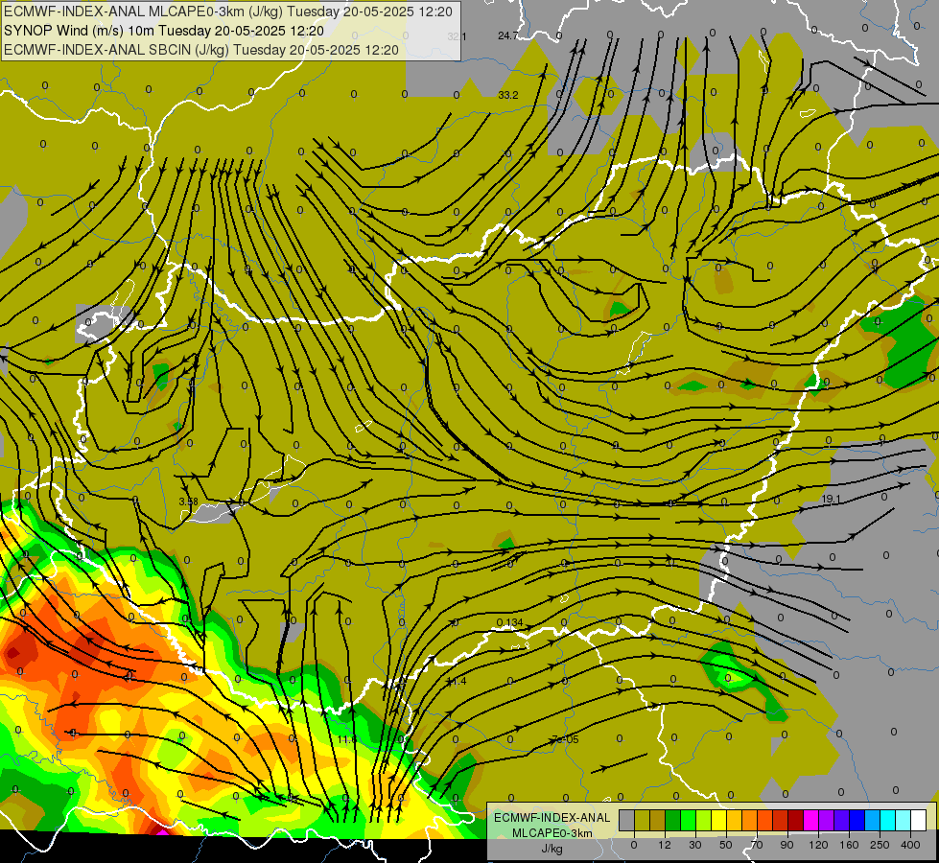
Task: Click the magenta legend swatch
Action: (x=810, y=820)
